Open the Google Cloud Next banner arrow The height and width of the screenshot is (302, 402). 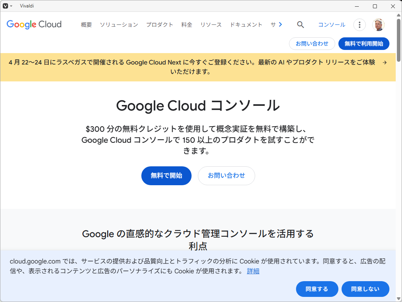click(x=384, y=62)
